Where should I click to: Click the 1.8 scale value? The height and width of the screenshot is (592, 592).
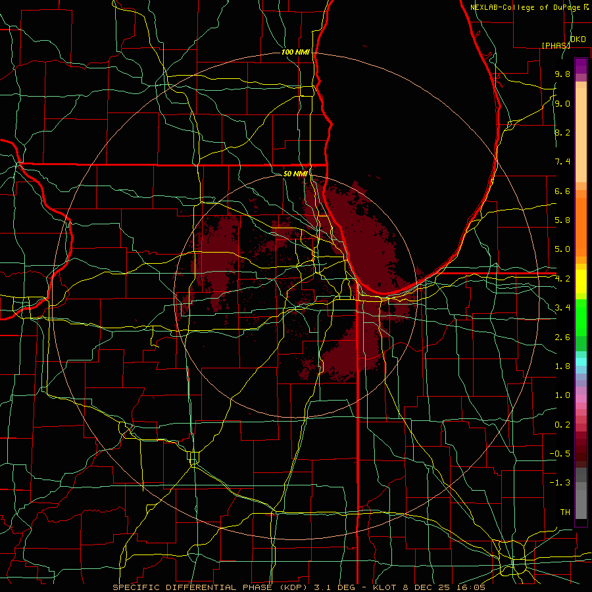(562, 366)
